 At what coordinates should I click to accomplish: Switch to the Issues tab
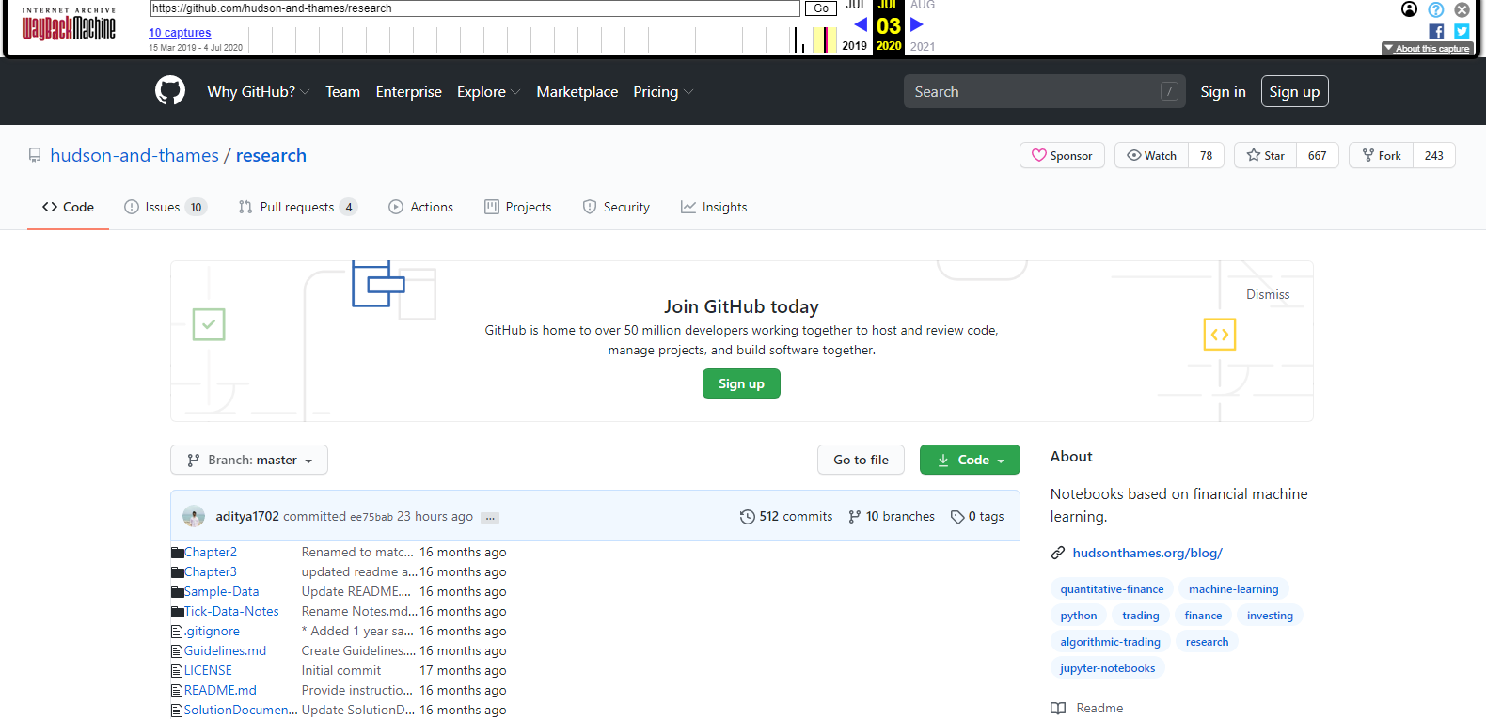164,208
